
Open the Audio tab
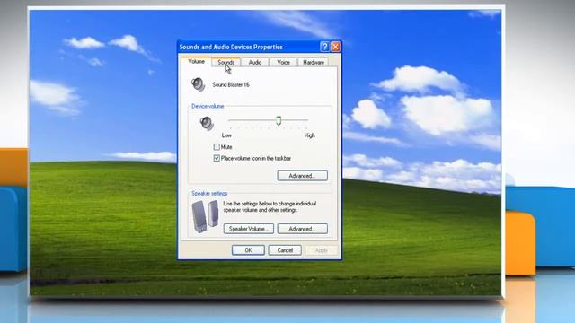(255, 62)
